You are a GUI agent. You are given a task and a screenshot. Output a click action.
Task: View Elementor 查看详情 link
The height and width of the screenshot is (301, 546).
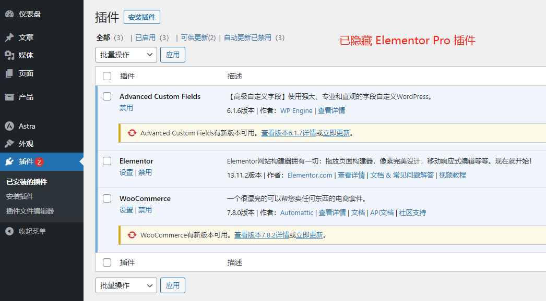tap(351, 175)
